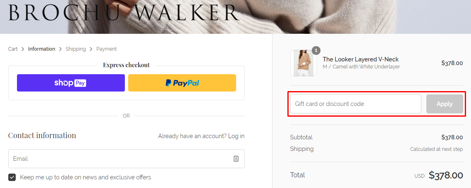Click the quantity badge on product image

[x=316, y=50]
